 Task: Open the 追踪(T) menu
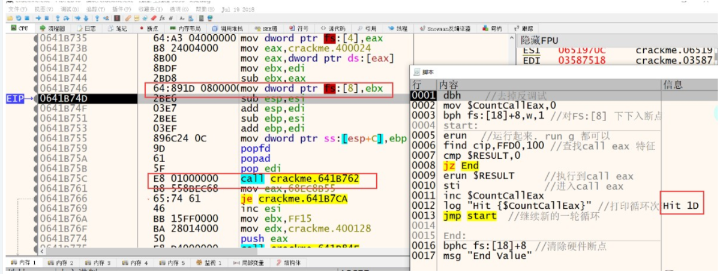(x=95, y=9)
